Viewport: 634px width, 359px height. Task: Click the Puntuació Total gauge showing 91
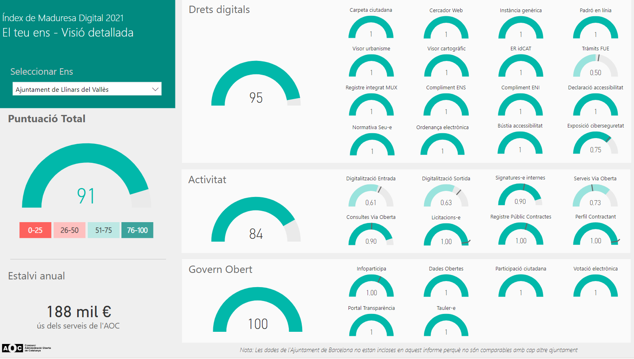pos(86,179)
